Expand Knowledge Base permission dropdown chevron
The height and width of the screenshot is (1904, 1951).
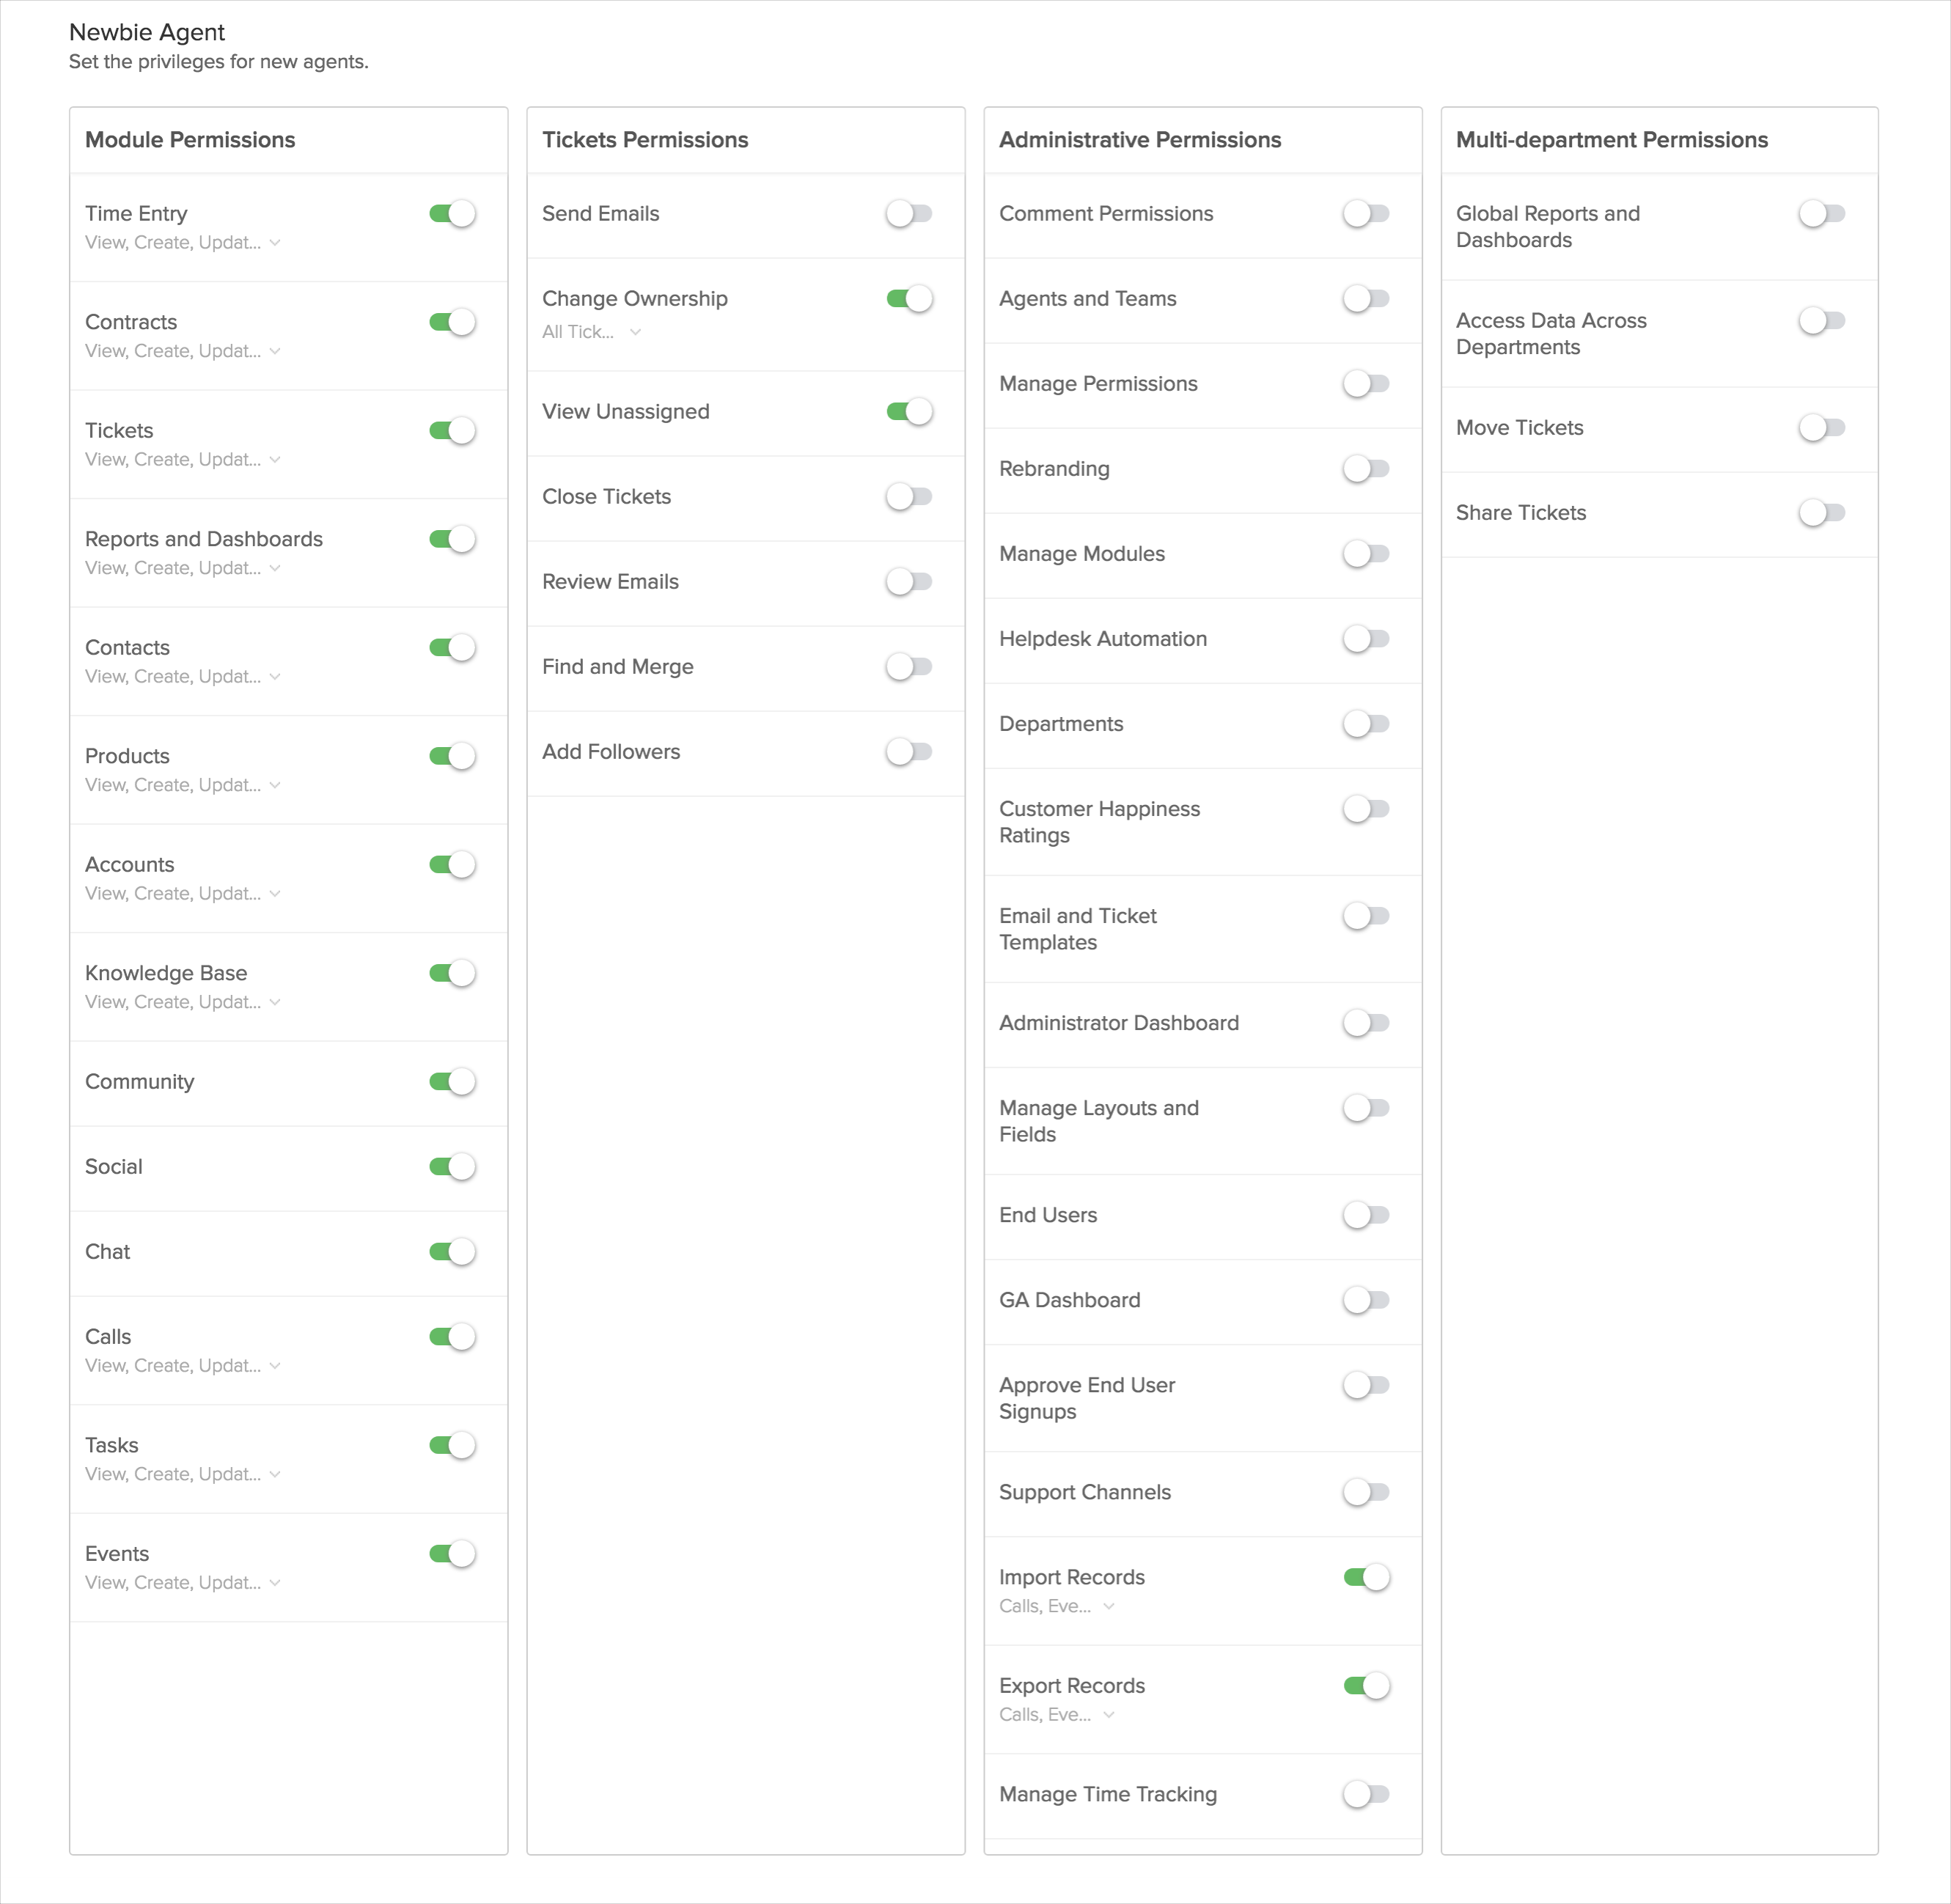pyautogui.click(x=275, y=1002)
